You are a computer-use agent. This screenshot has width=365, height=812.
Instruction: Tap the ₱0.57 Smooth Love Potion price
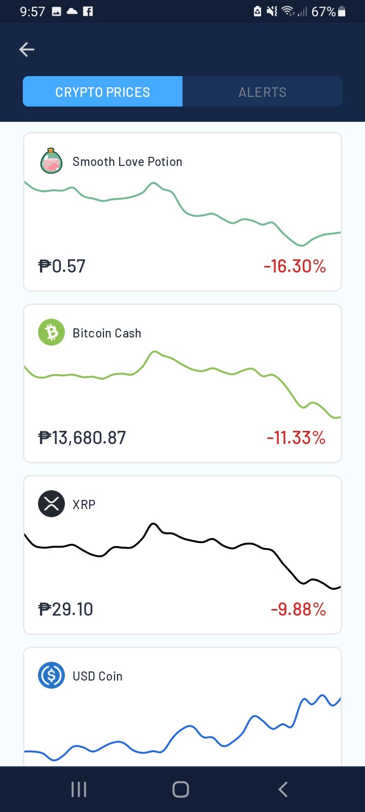tap(62, 266)
